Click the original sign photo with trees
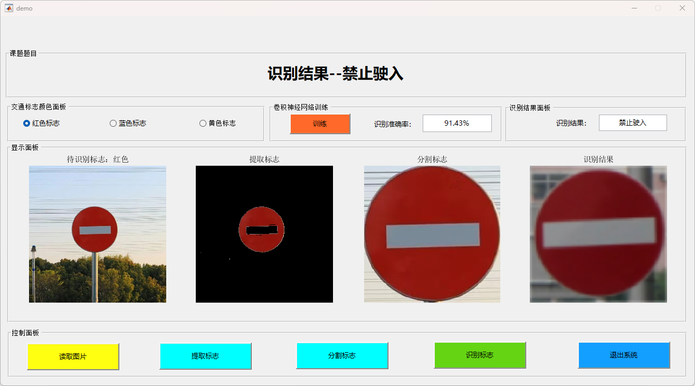Screen dimensions: 695x386 [x=98, y=234]
